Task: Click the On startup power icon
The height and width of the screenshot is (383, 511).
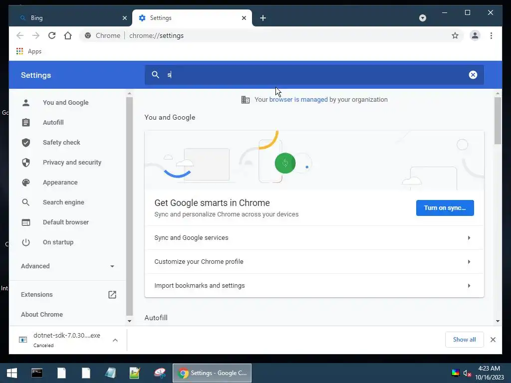Action: [x=26, y=242]
